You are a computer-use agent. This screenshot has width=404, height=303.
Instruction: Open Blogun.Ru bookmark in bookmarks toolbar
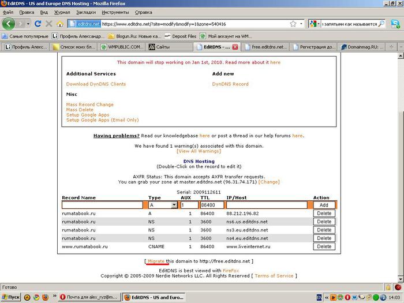click(x=134, y=36)
